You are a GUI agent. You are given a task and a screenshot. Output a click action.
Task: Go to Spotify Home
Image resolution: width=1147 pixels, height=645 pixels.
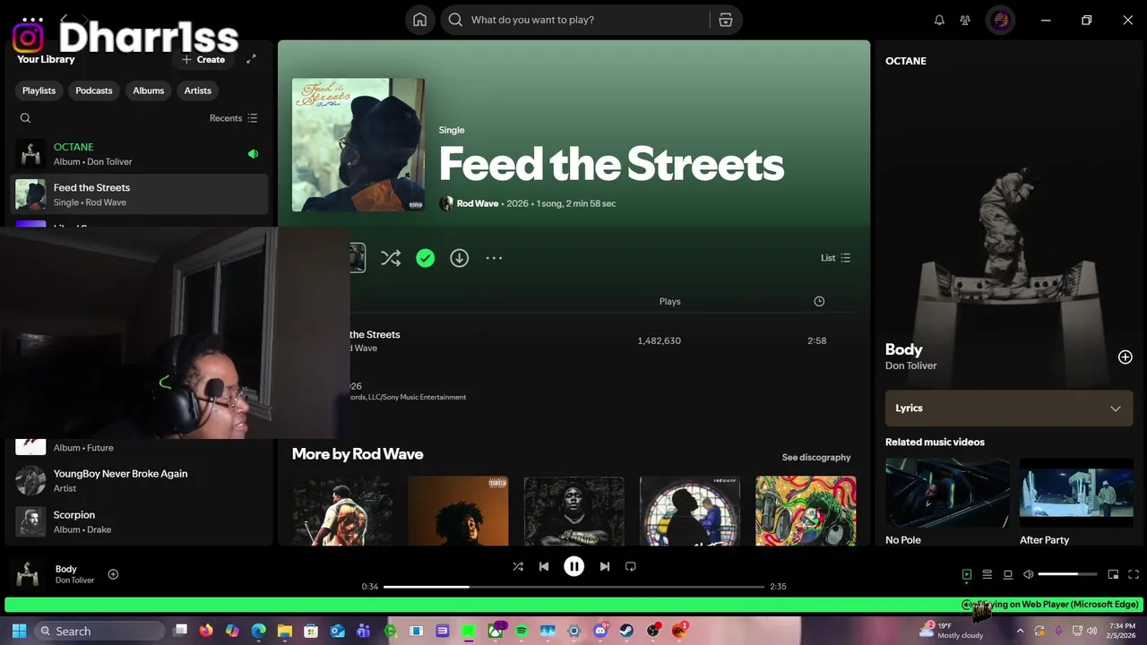[x=419, y=20]
